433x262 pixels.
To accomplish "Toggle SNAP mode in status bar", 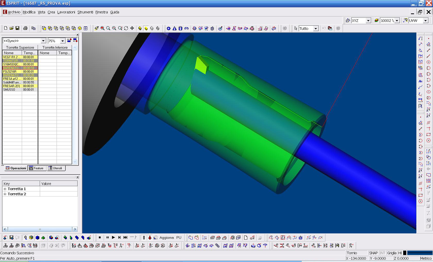I will [x=373, y=253].
